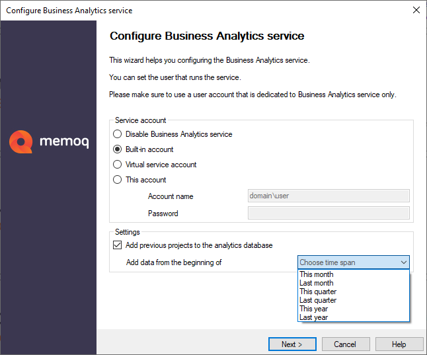Uncheck Add previous projects to analytics database

tap(118, 245)
